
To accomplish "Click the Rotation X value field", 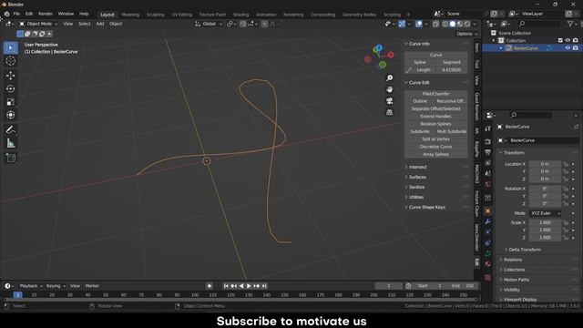I will click(545, 189).
